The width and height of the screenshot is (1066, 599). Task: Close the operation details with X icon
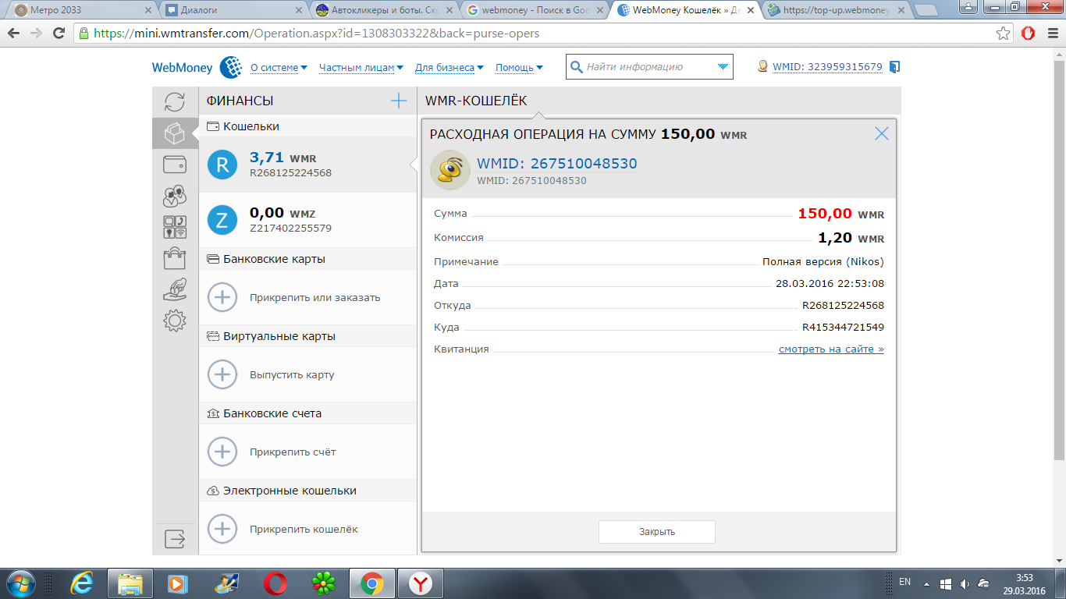pos(882,133)
